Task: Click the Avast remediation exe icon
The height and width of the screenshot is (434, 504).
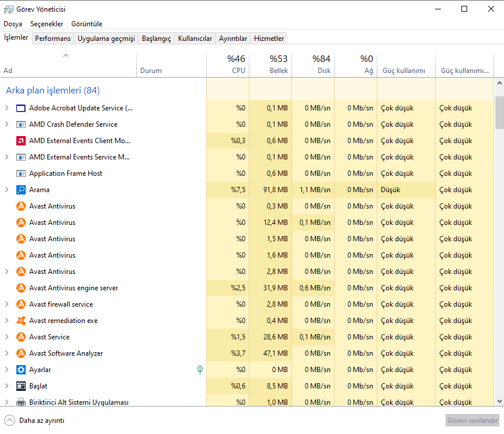Action: pos(21,321)
